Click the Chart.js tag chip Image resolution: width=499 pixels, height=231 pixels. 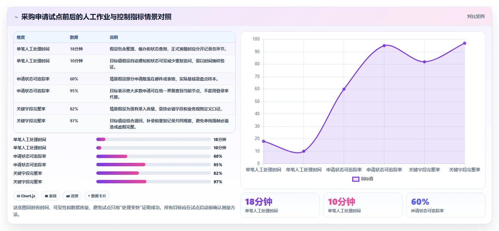tap(26, 196)
